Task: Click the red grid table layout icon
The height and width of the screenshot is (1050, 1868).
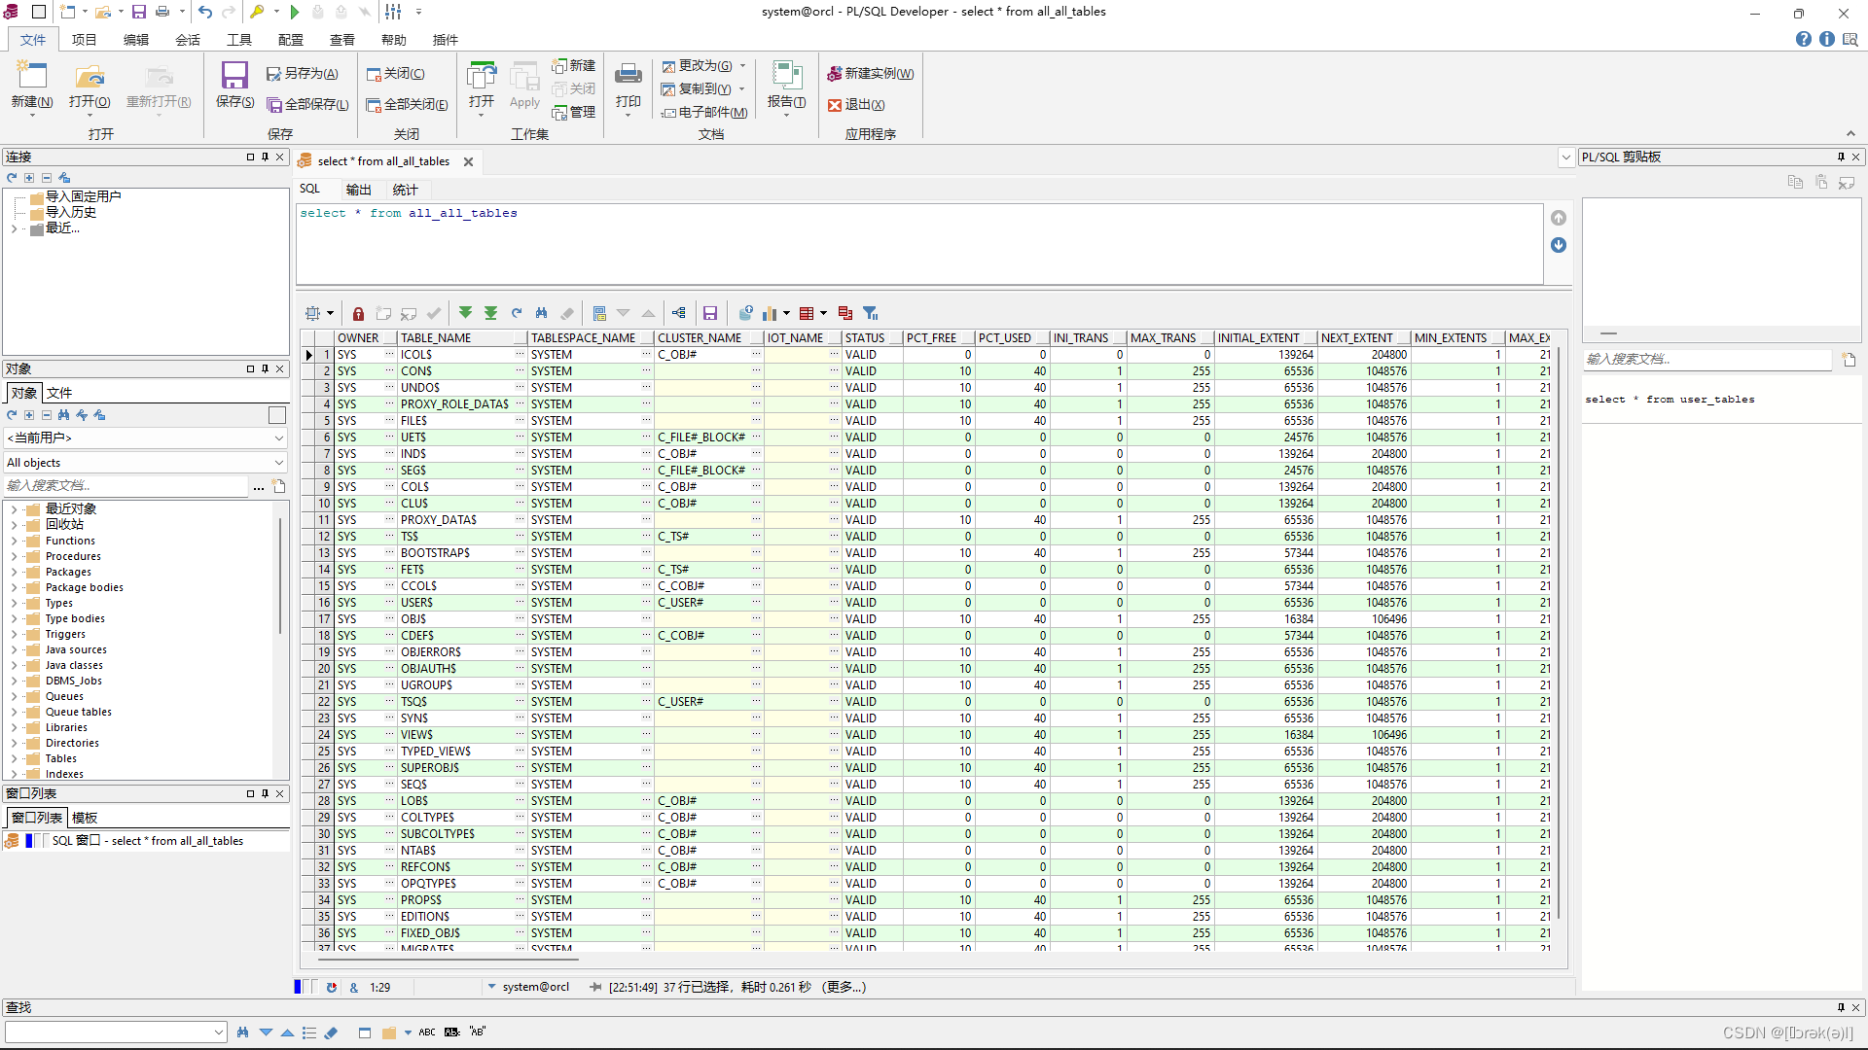Action: 807,313
